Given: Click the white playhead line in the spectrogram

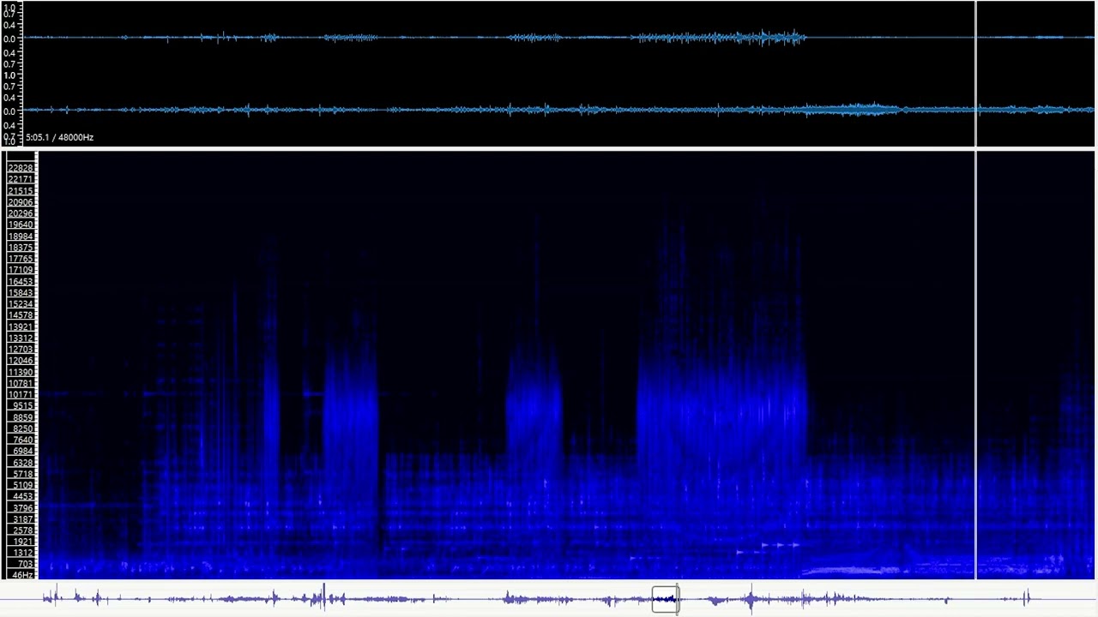Looking at the screenshot, I should (975, 366).
